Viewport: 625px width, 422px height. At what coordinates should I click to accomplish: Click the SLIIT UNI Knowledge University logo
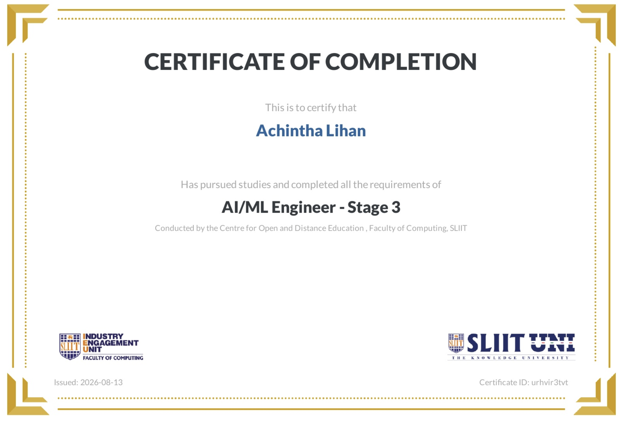pyautogui.click(x=511, y=347)
